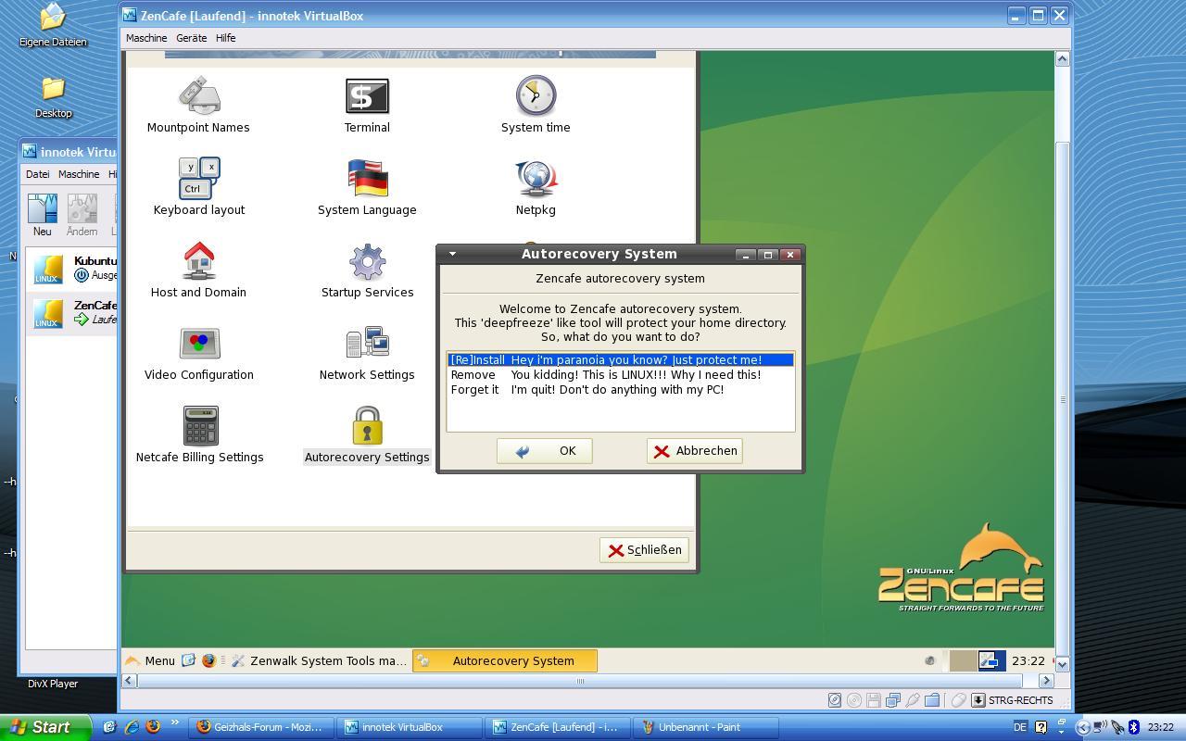Image resolution: width=1186 pixels, height=741 pixels.
Task: Select the [Re]Install option row
Action: tap(621, 360)
